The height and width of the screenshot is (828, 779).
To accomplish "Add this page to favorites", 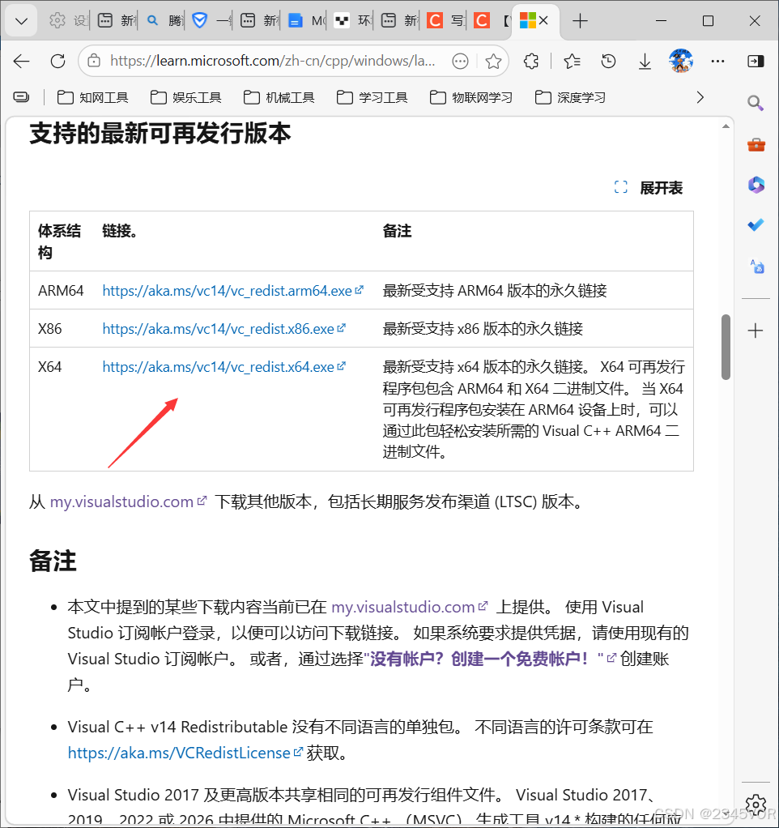I will [495, 61].
